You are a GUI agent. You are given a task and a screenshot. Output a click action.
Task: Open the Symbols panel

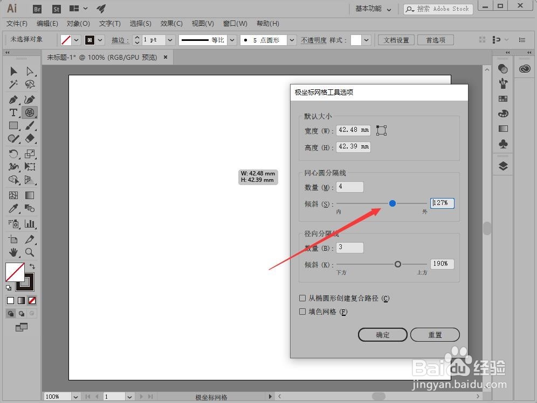502,144
